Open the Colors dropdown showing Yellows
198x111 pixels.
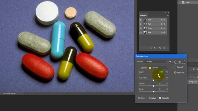[x=158, y=68]
